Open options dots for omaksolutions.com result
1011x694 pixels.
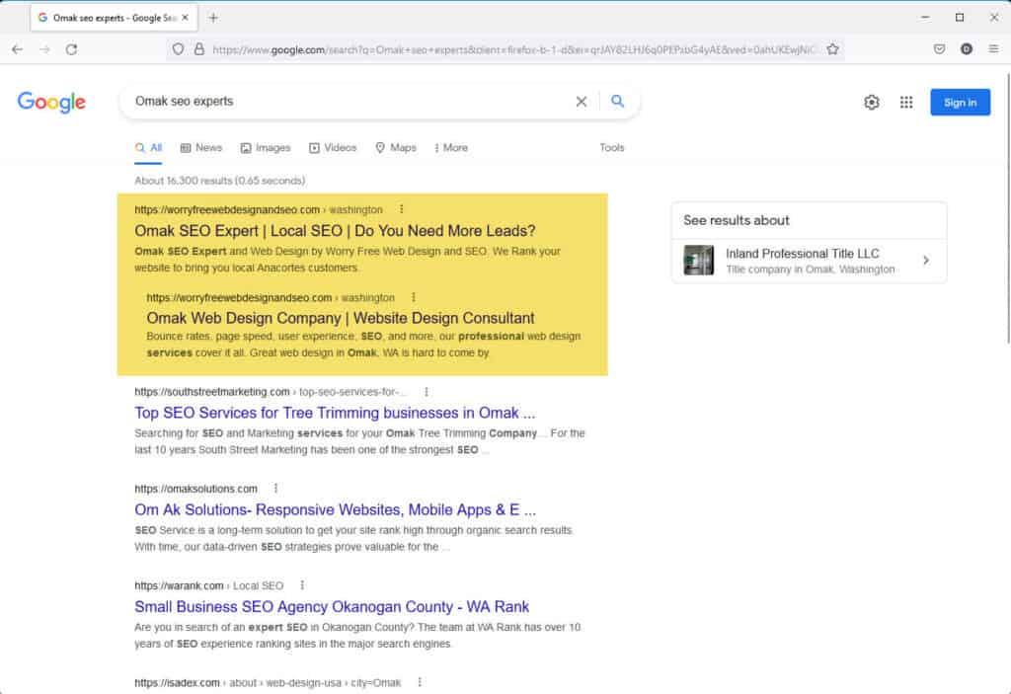tap(276, 489)
